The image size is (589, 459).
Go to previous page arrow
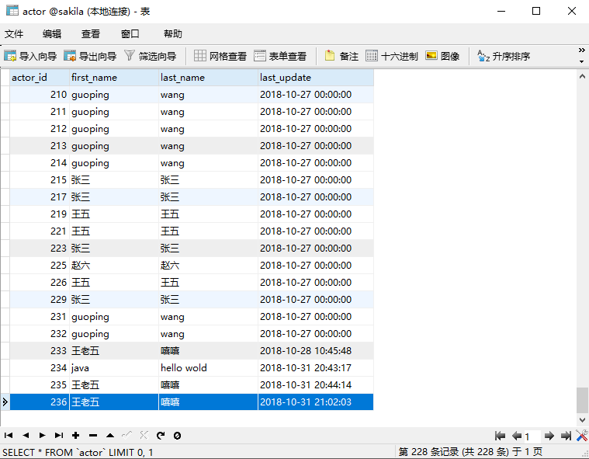click(x=517, y=436)
